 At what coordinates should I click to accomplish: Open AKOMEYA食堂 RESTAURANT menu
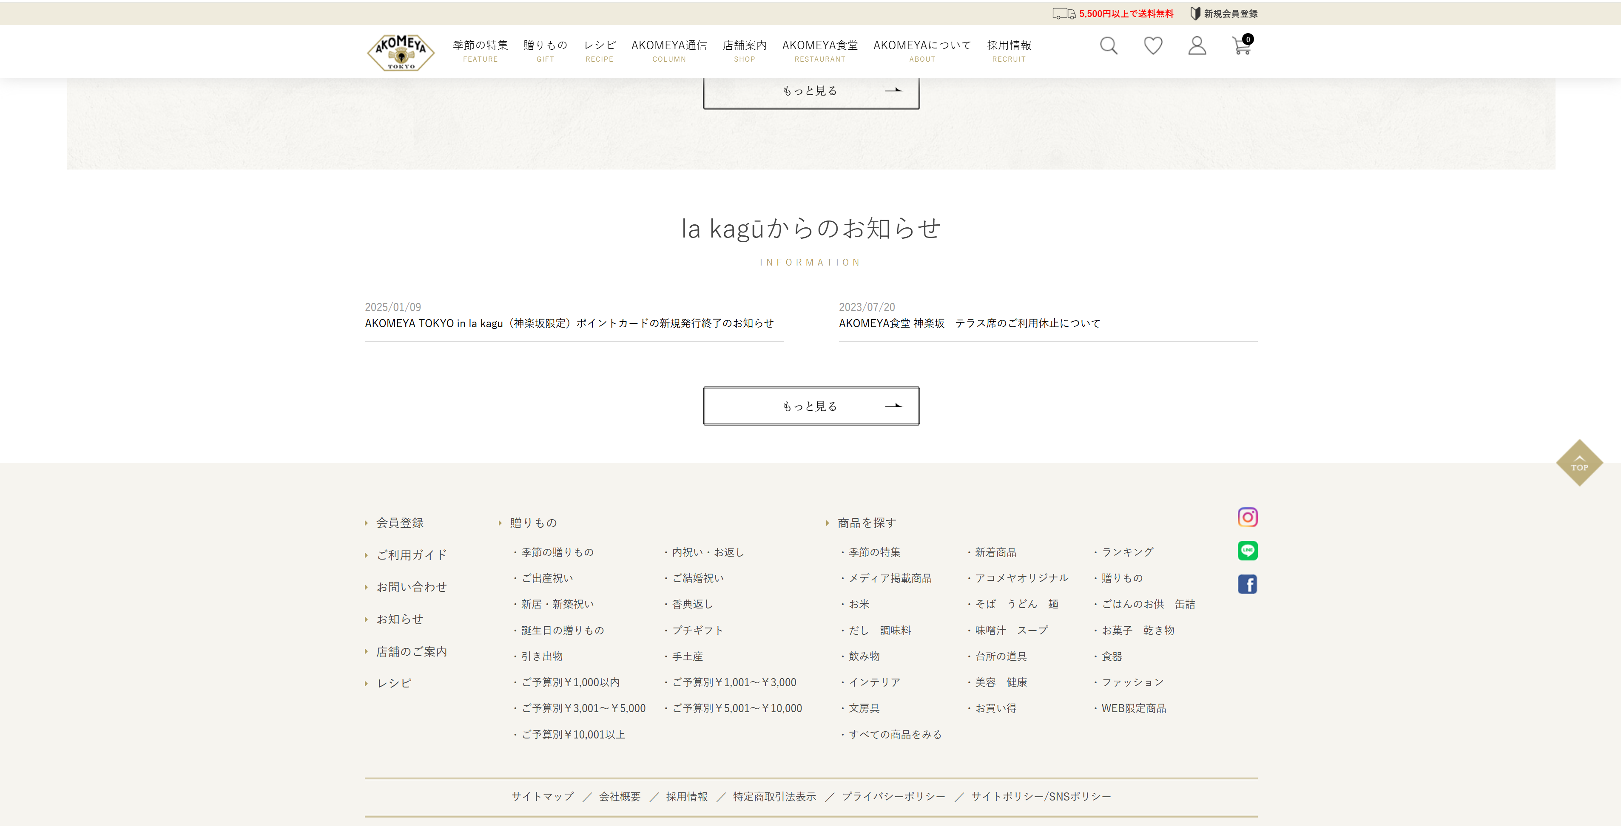click(x=820, y=50)
